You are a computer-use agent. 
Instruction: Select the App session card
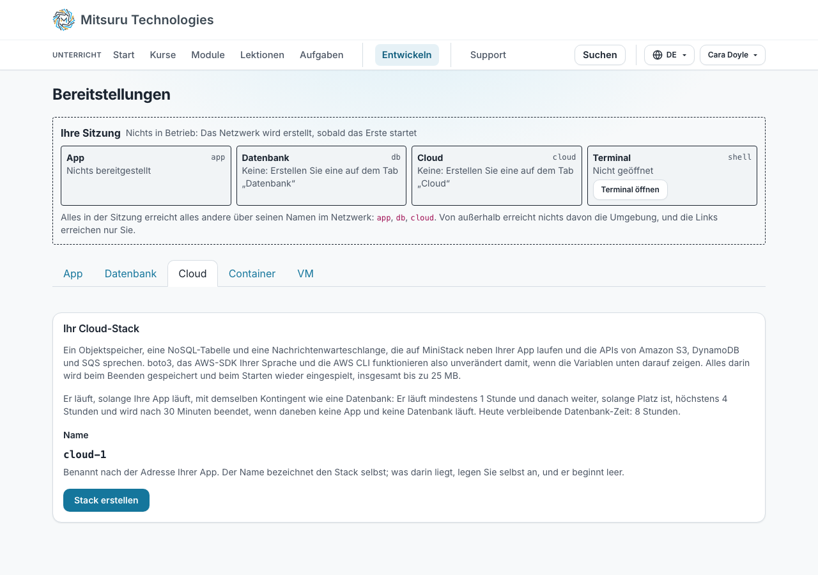[146, 176]
